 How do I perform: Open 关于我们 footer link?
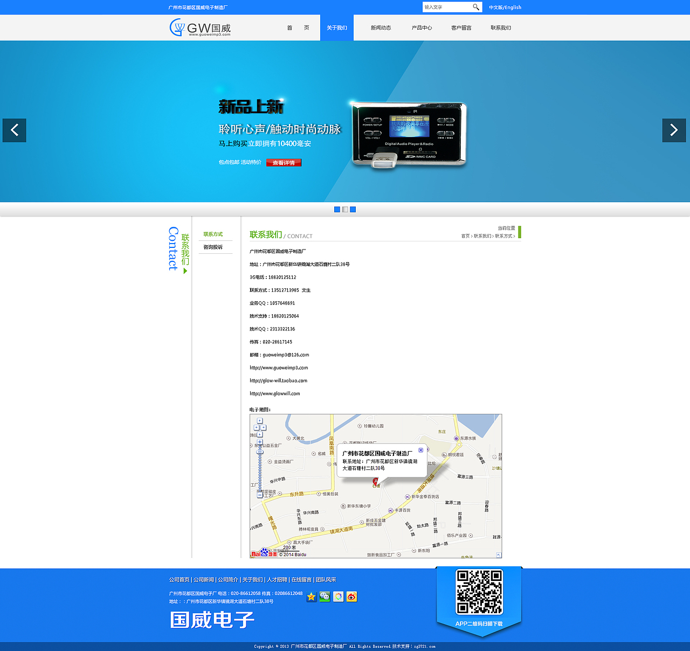pos(253,579)
